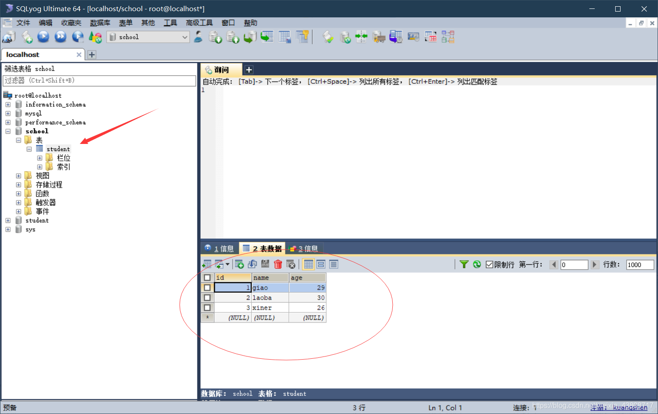Click the new connection toolbar icon

(x=9, y=37)
